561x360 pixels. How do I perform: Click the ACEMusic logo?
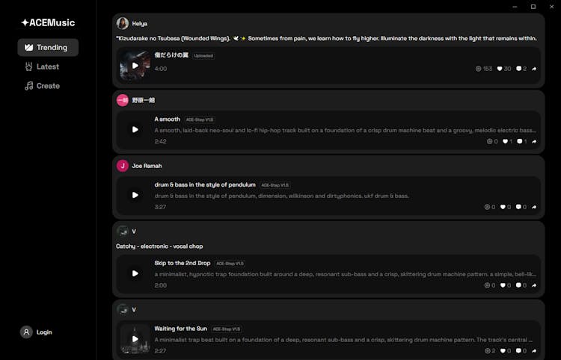(48, 22)
